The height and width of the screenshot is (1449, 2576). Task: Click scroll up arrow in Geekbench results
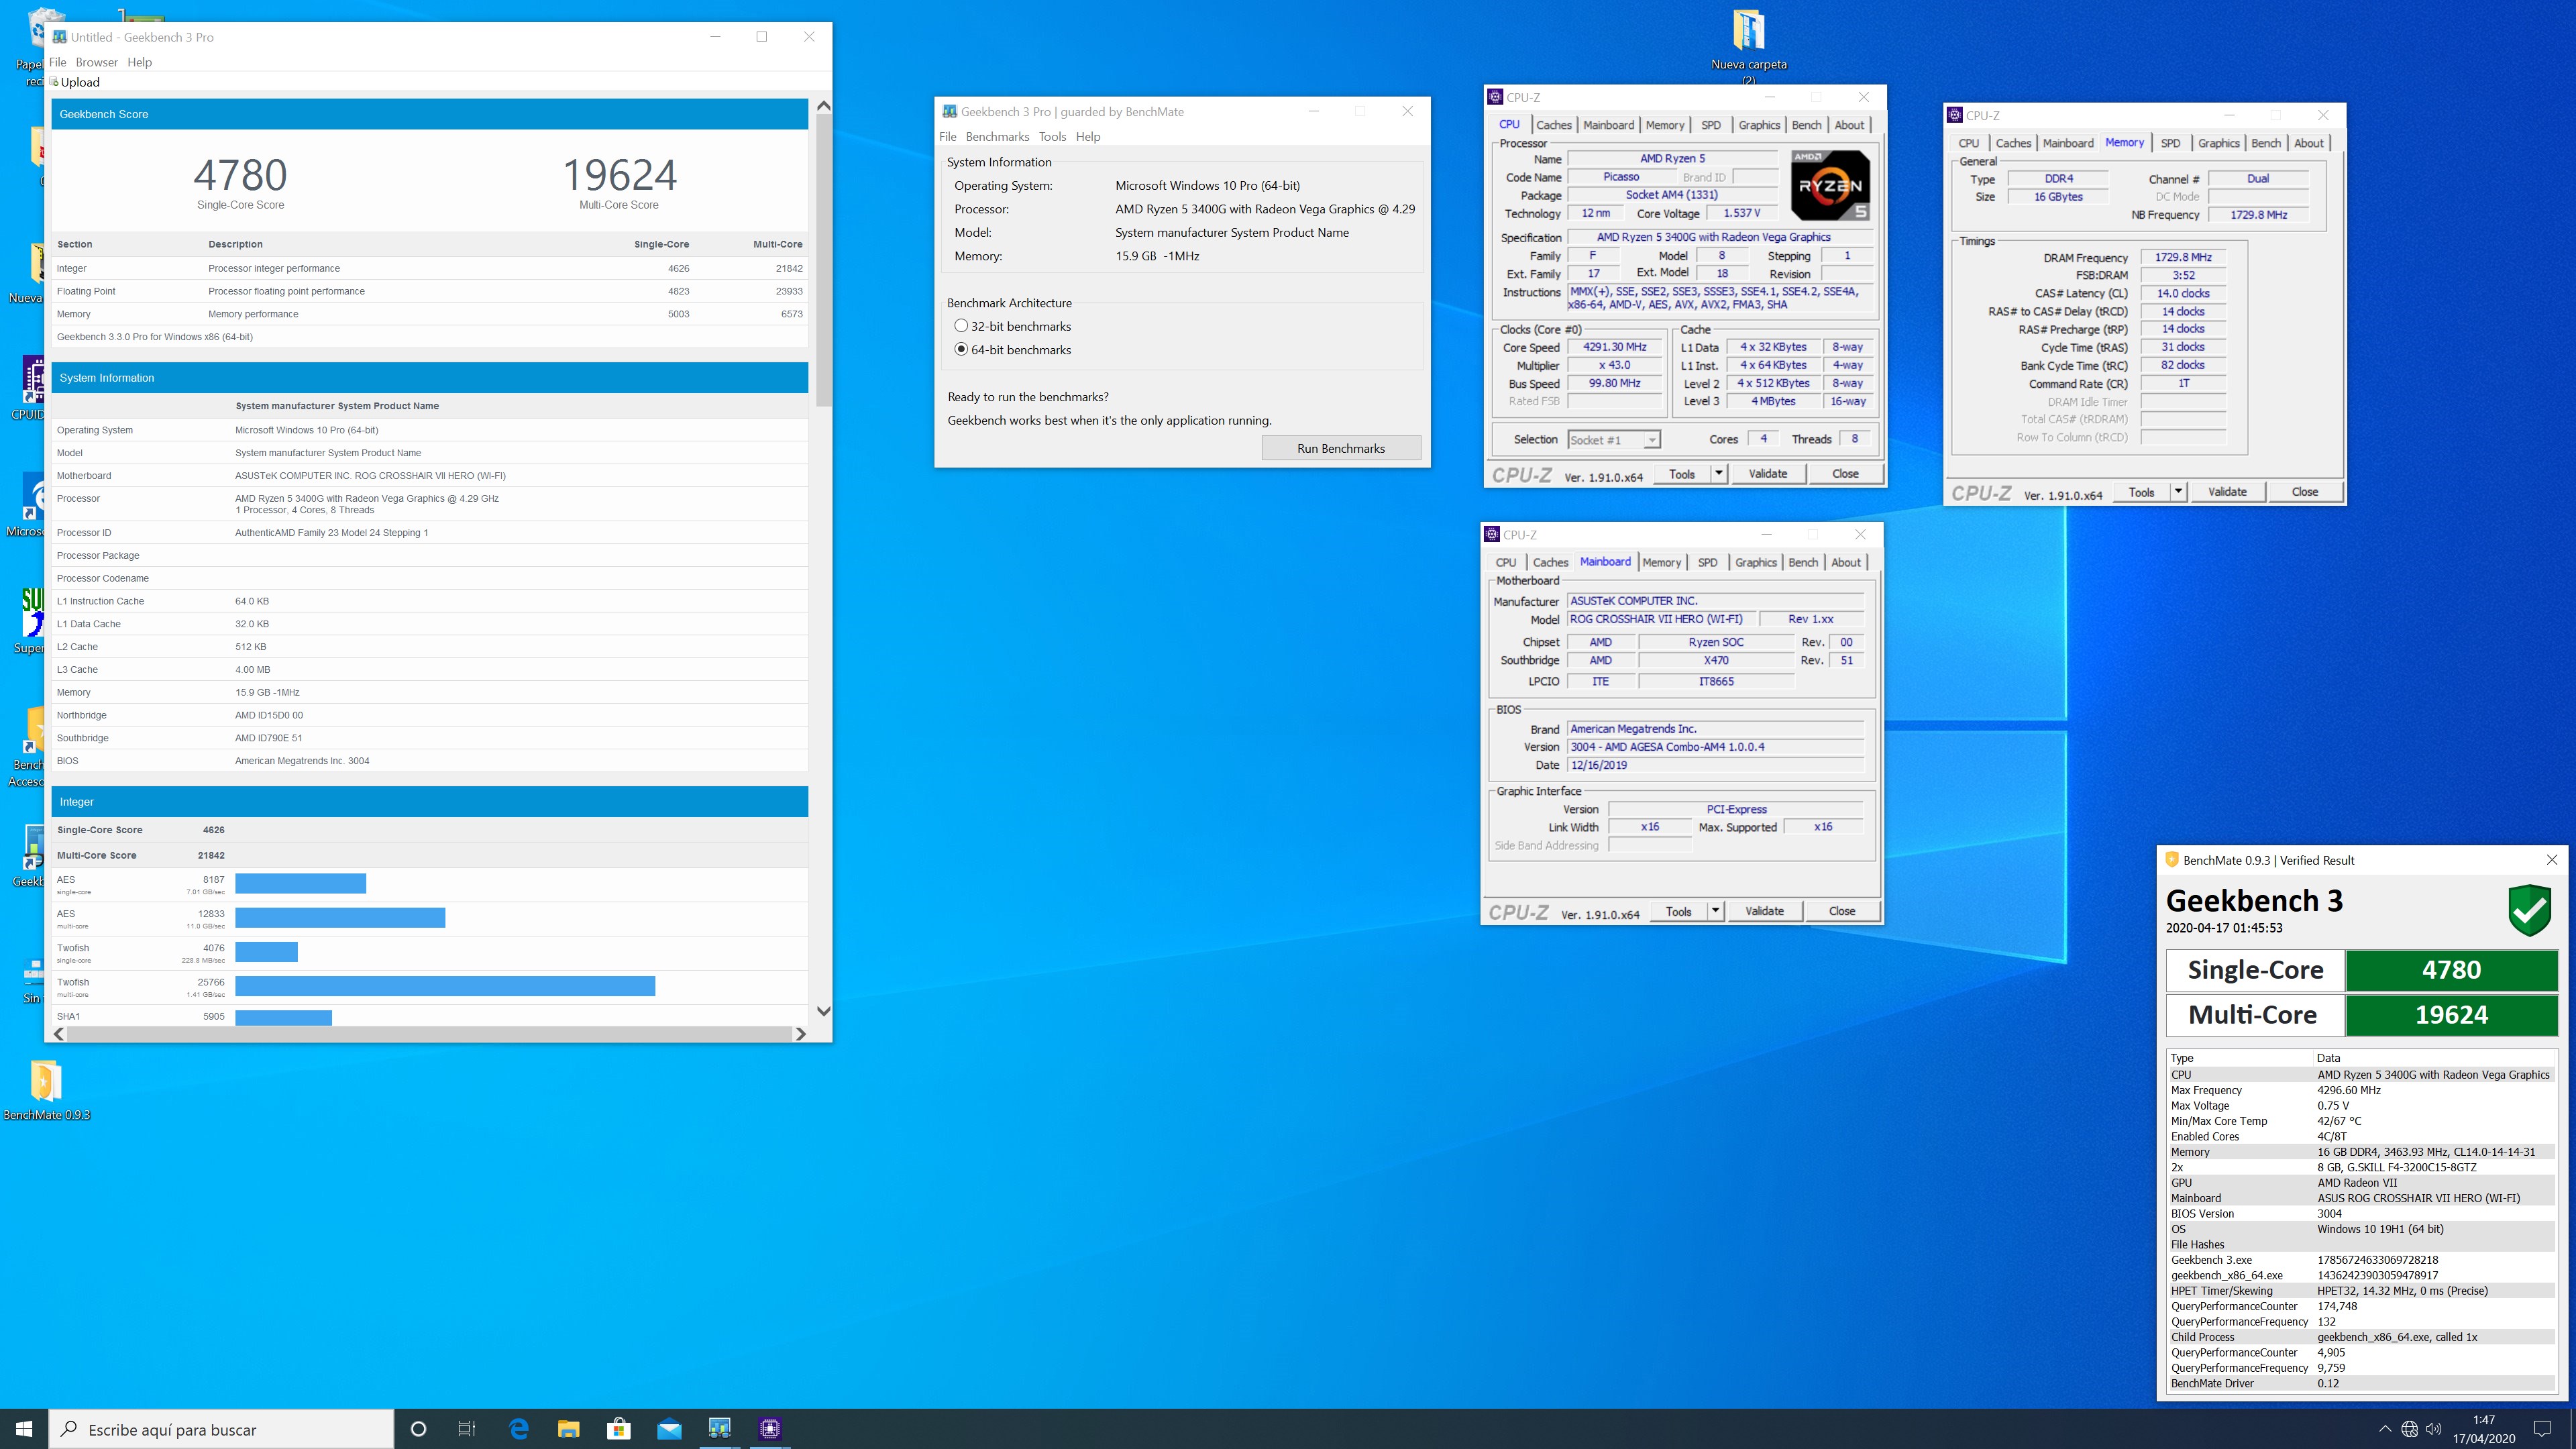coord(823,106)
